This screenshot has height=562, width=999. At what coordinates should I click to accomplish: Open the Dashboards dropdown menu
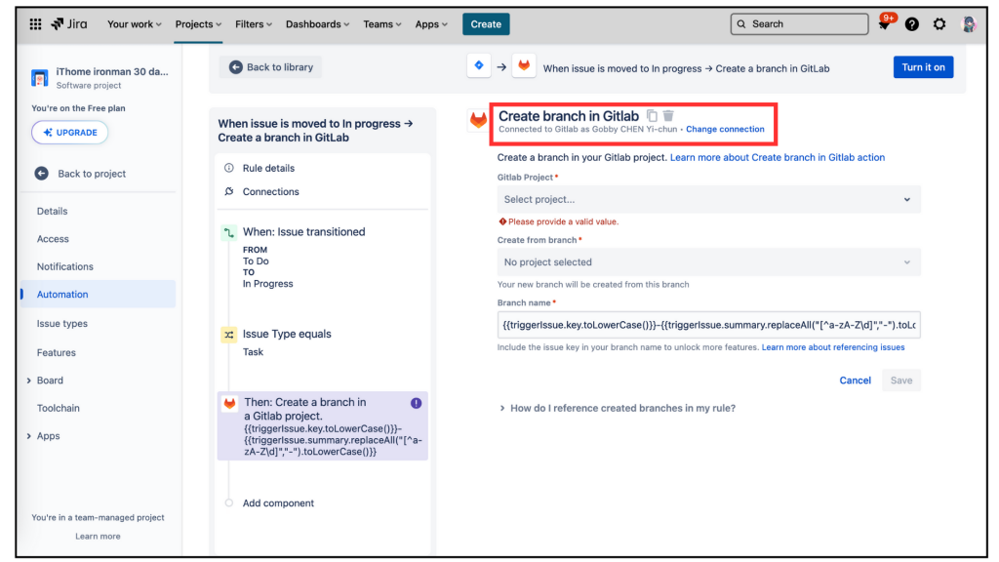click(x=317, y=24)
